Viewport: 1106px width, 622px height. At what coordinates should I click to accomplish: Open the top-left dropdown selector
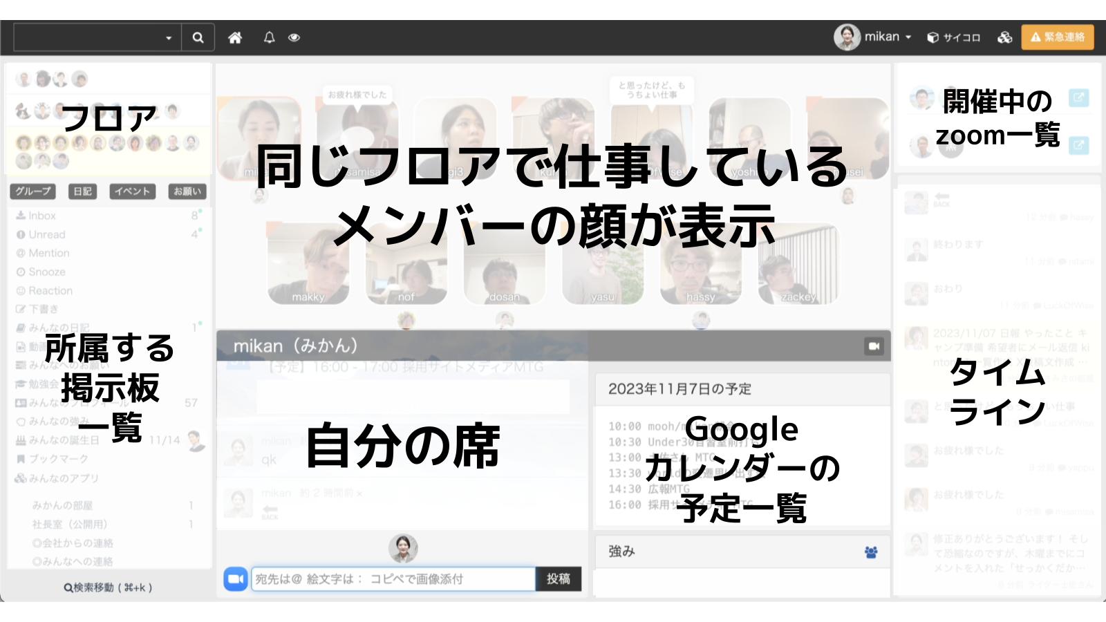[x=97, y=37]
